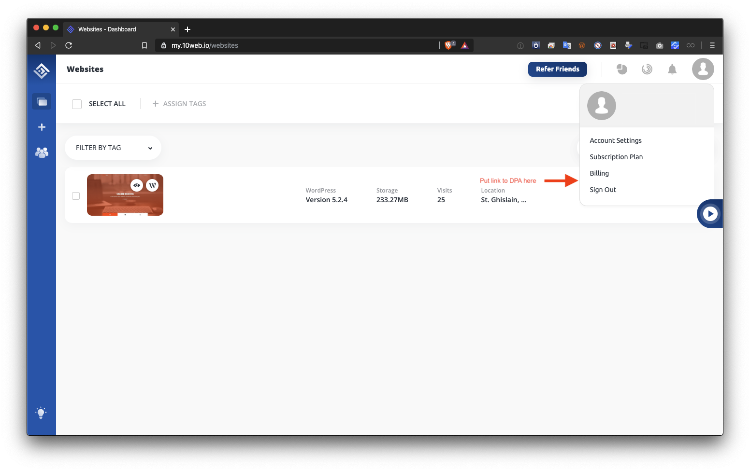
Task: Open the team members sidebar icon
Action: pyautogui.click(x=42, y=153)
